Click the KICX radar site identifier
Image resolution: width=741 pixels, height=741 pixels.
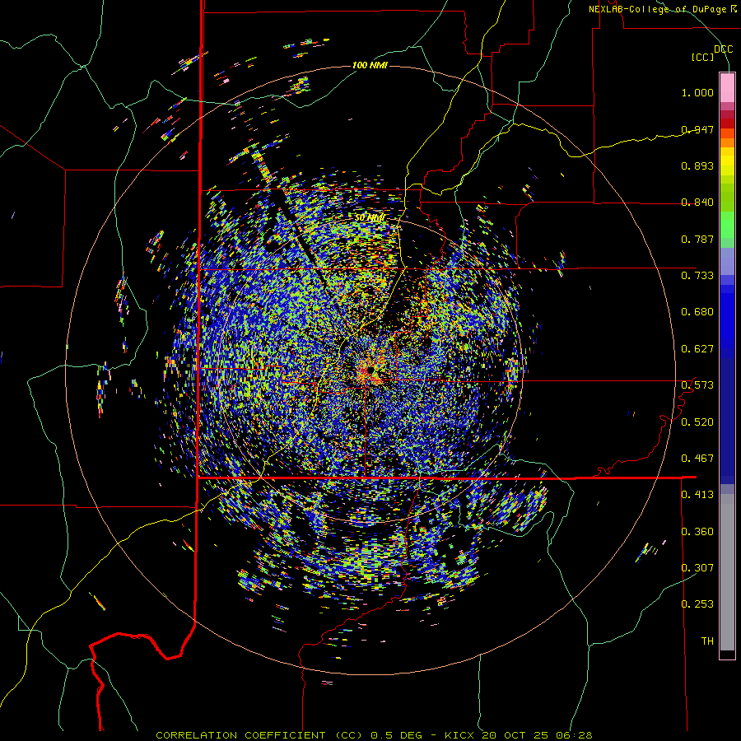(x=459, y=735)
